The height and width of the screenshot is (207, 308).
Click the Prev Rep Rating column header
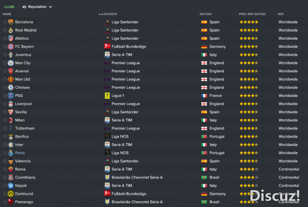[x=252, y=14]
